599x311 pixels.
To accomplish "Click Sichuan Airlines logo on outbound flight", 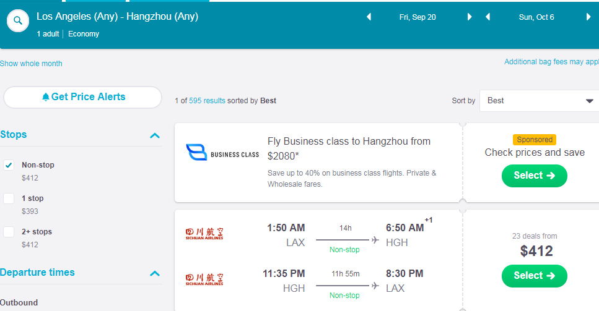I will pos(204,234).
